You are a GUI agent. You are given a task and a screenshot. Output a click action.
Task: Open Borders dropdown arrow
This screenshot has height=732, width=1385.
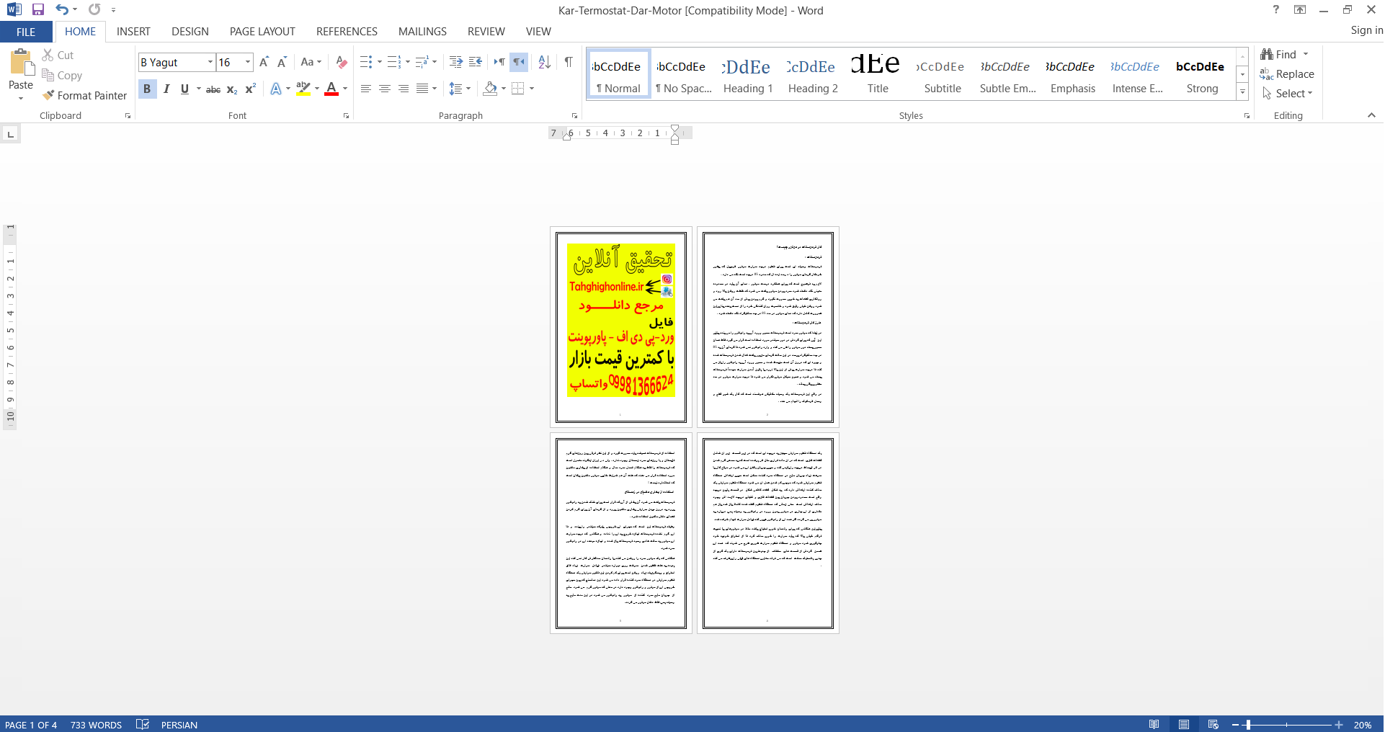(x=532, y=89)
